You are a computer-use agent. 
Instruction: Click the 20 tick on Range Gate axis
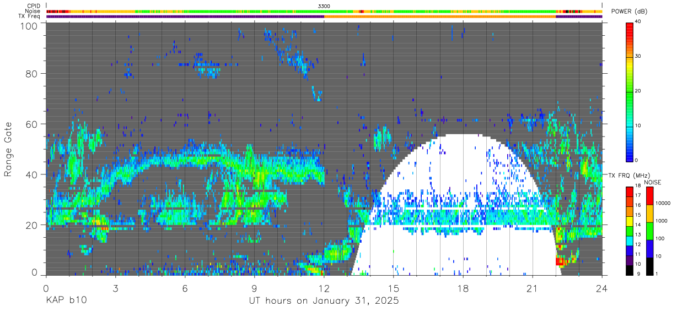tap(33, 225)
